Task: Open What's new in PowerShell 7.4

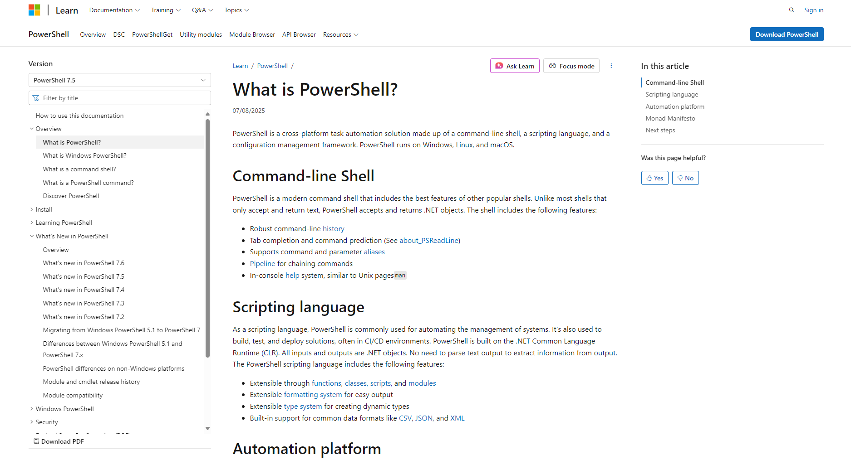Action: [x=84, y=290]
